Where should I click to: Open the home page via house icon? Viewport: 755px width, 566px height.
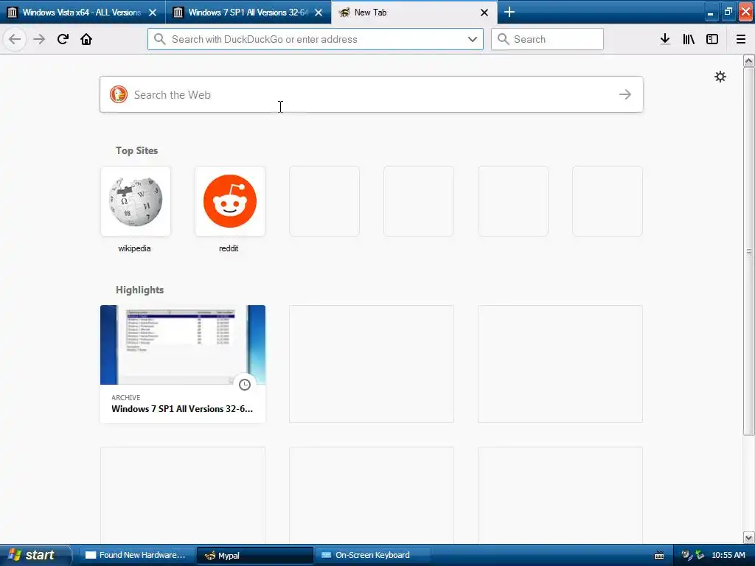click(86, 39)
